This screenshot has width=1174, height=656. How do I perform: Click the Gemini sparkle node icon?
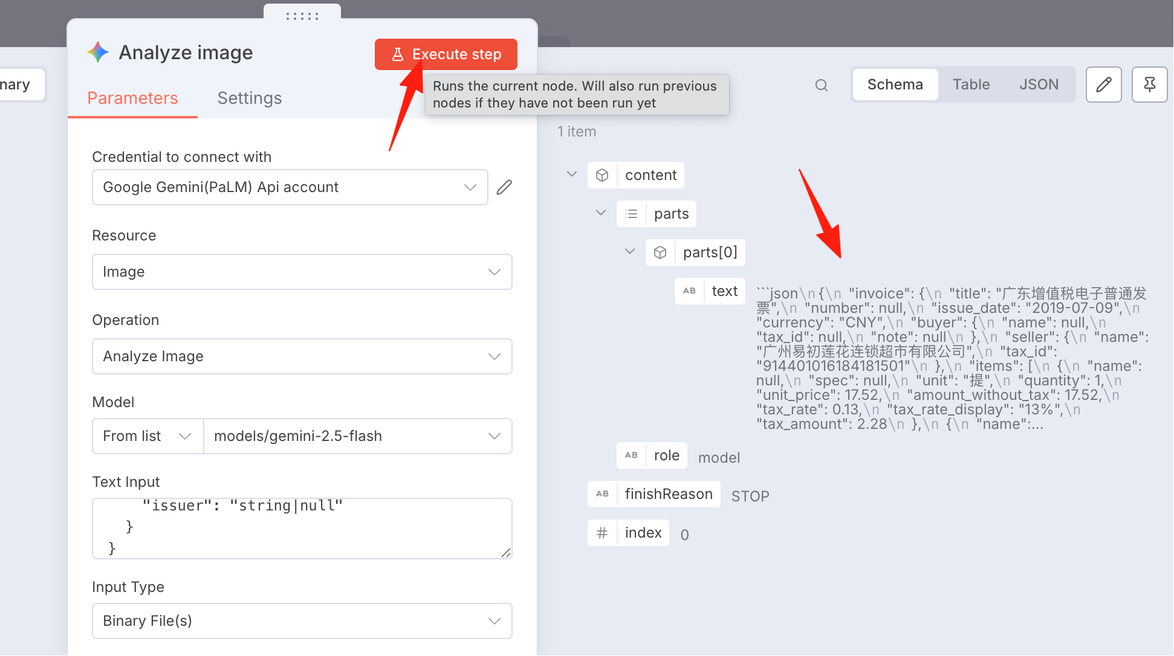click(x=98, y=53)
